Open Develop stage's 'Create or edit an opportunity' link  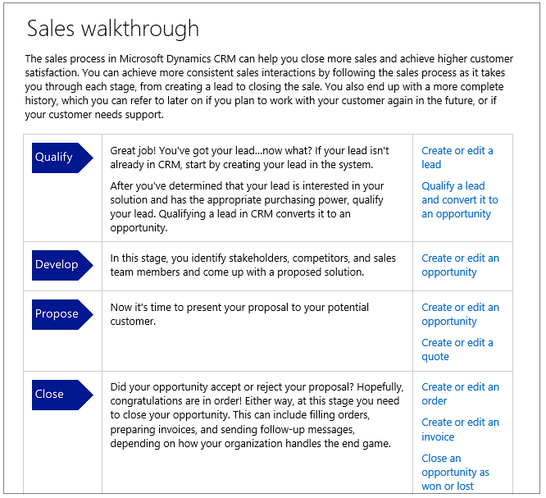tap(460, 265)
